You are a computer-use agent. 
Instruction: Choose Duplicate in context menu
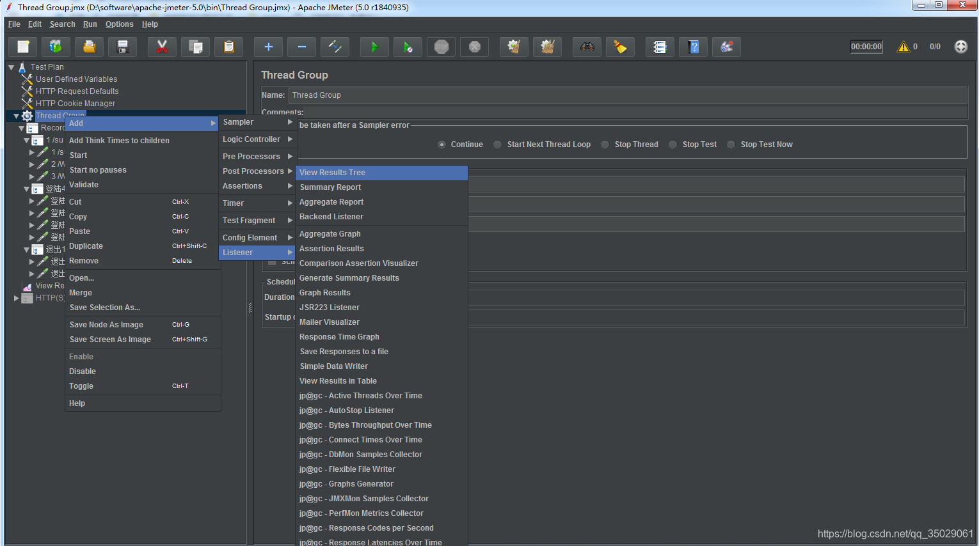pyautogui.click(x=142, y=246)
